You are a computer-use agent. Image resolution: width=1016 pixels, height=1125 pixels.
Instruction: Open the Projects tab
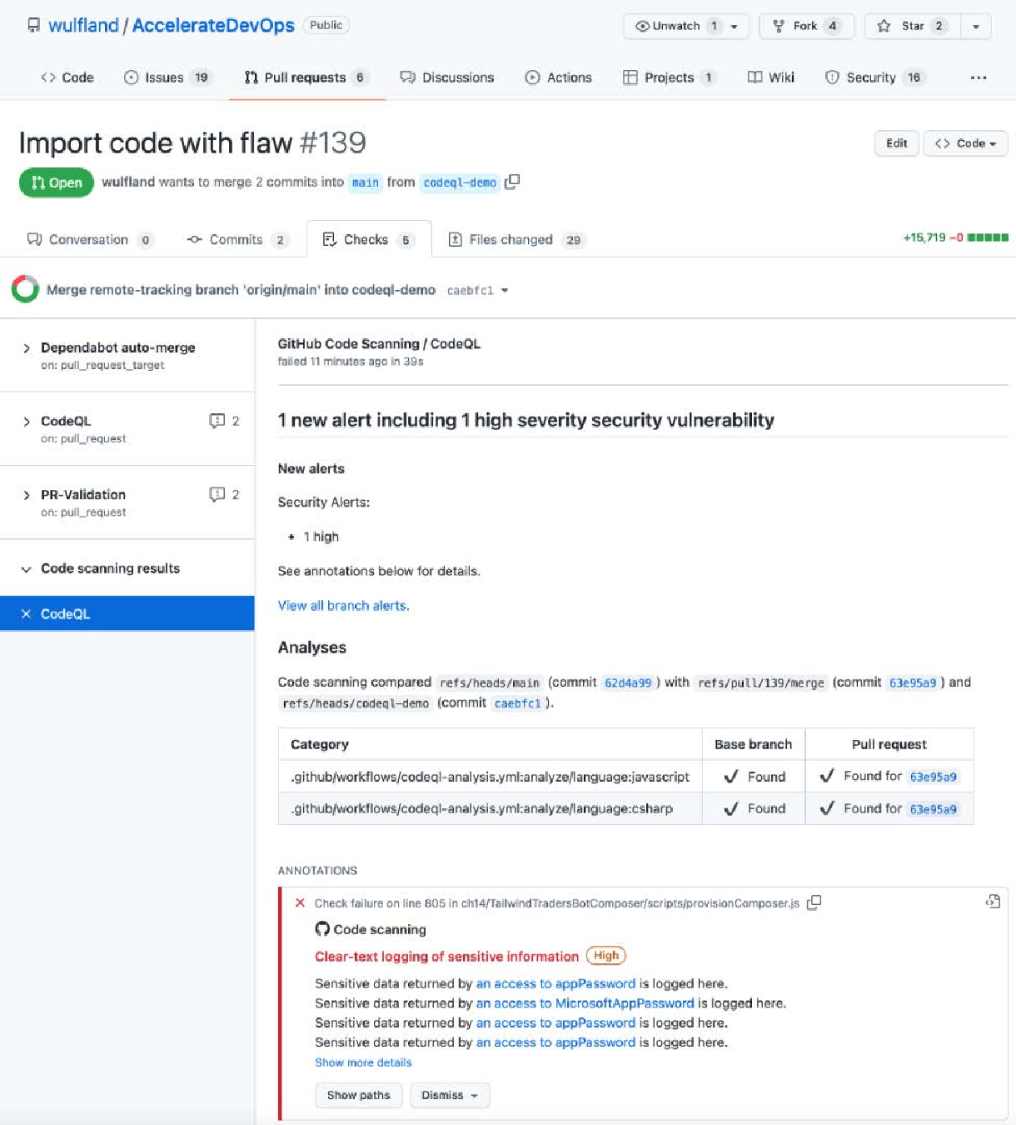pos(669,77)
